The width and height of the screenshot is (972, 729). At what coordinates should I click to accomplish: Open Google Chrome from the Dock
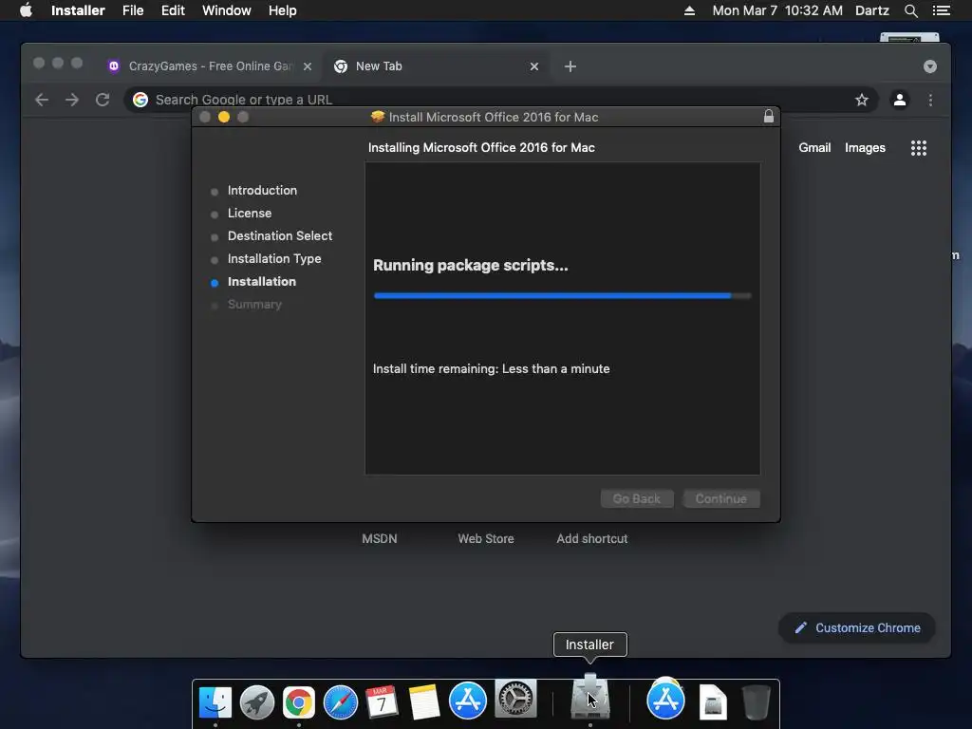tap(299, 702)
